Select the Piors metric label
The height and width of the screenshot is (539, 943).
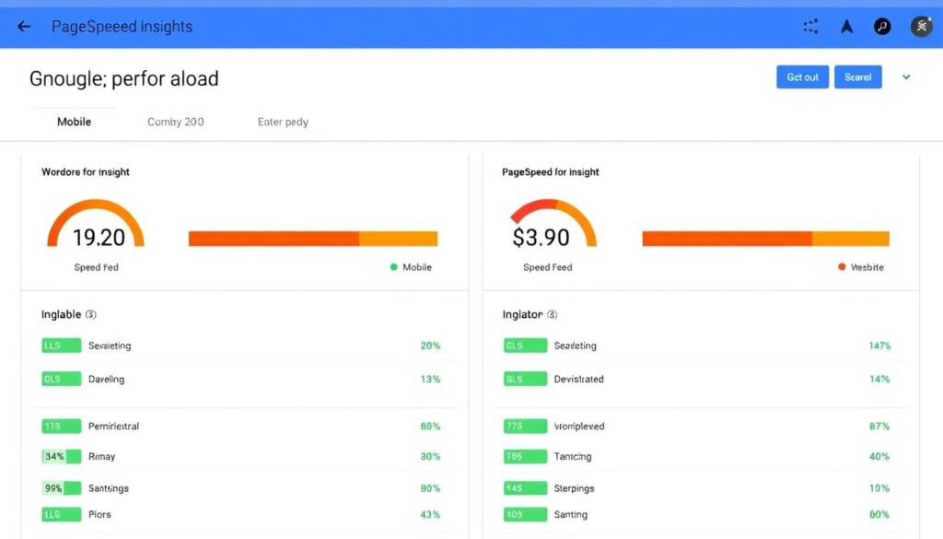click(99, 514)
